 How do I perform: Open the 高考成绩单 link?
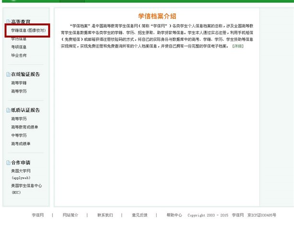click(21, 143)
